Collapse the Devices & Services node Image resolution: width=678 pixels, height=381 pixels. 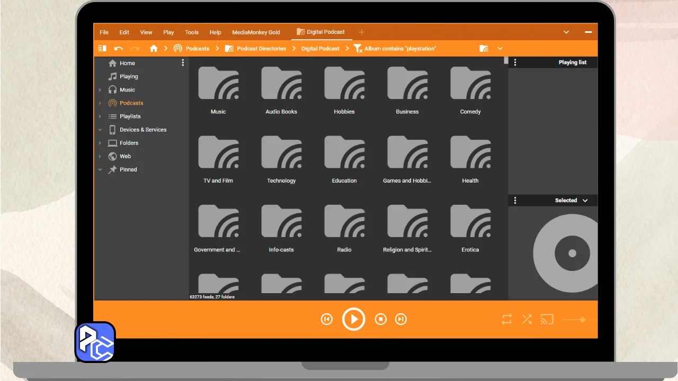(x=100, y=130)
